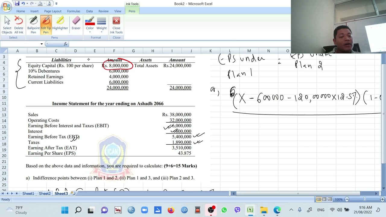This screenshot has height=217, width=386.
Task: Open the Home ribbon tab
Action: click(21, 11)
